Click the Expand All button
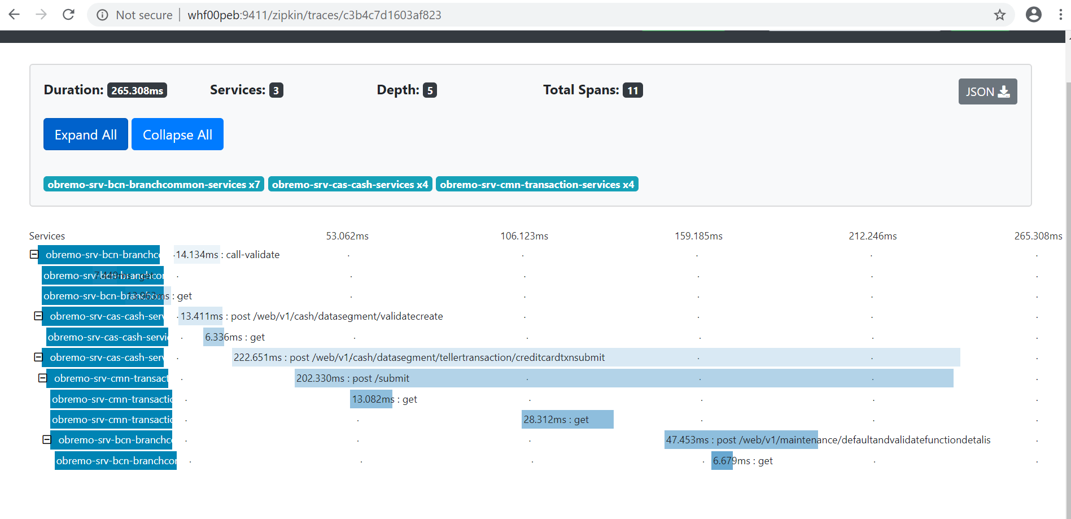Screen dimensions: 1071x519 click(x=86, y=134)
